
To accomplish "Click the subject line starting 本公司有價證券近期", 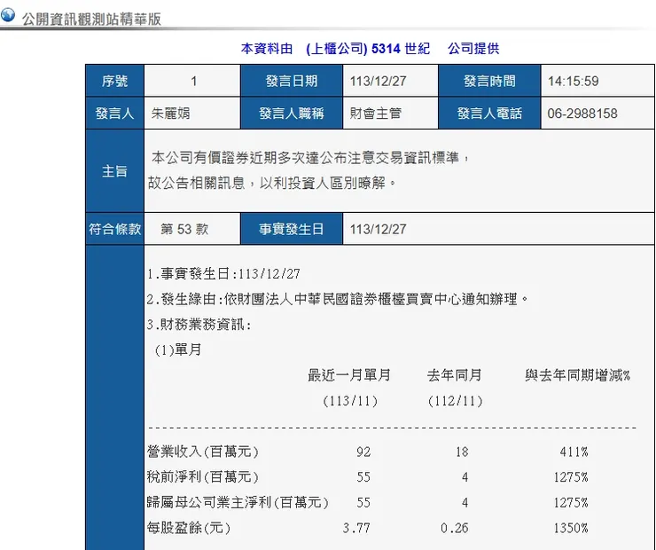I will [310, 157].
